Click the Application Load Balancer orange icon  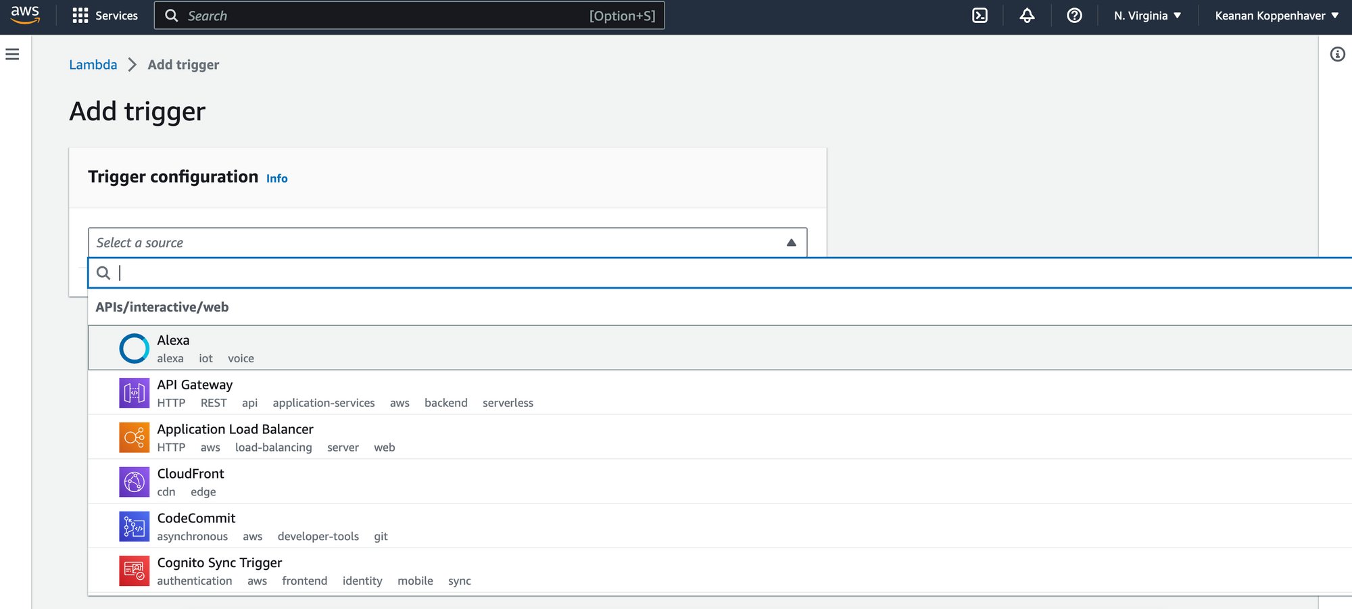point(134,437)
